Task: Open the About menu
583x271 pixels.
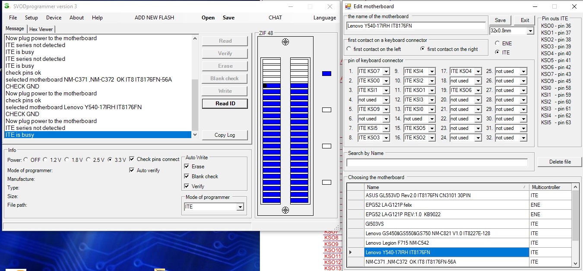Action: 76,18
